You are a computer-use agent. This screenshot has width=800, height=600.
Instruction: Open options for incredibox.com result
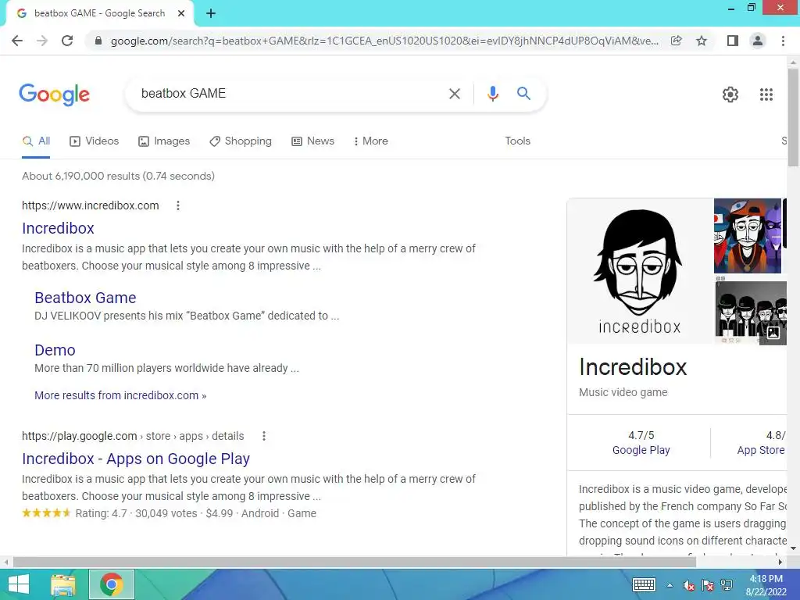point(177,205)
